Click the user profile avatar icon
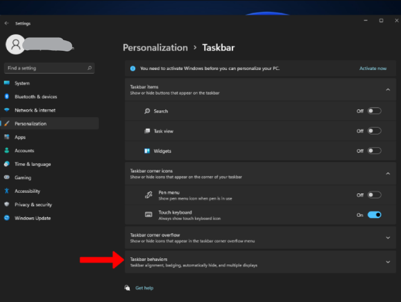This screenshot has width=401, height=302. coord(15,44)
